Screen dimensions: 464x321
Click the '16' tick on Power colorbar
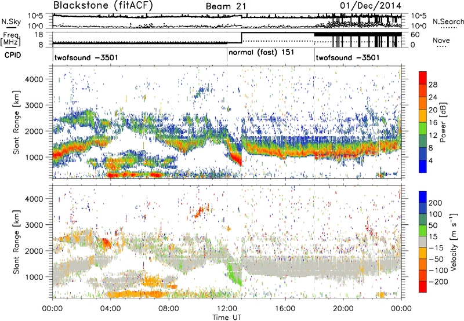(433, 123)
